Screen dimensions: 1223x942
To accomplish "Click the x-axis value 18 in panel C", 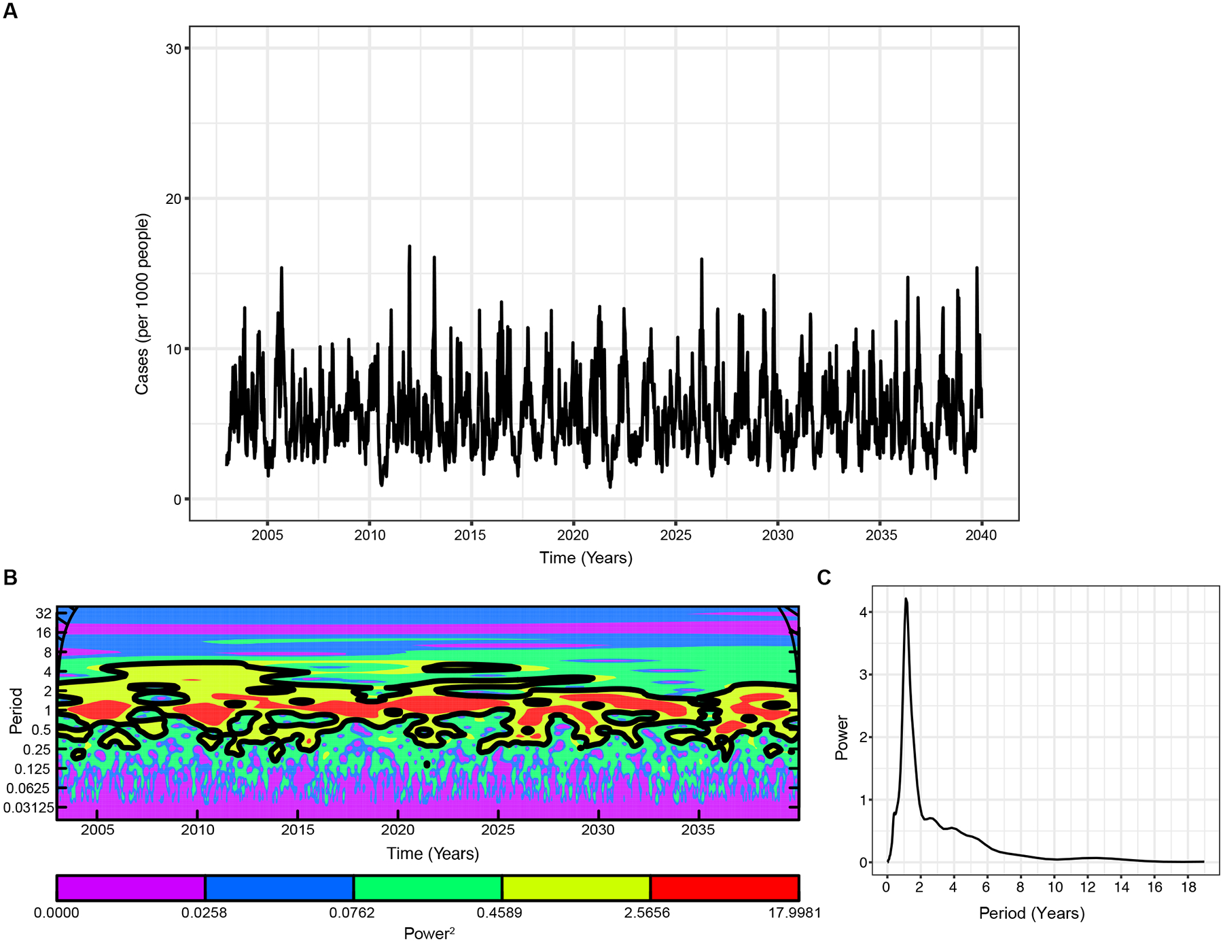I will pyautogui.click(x=1189, y=888).
